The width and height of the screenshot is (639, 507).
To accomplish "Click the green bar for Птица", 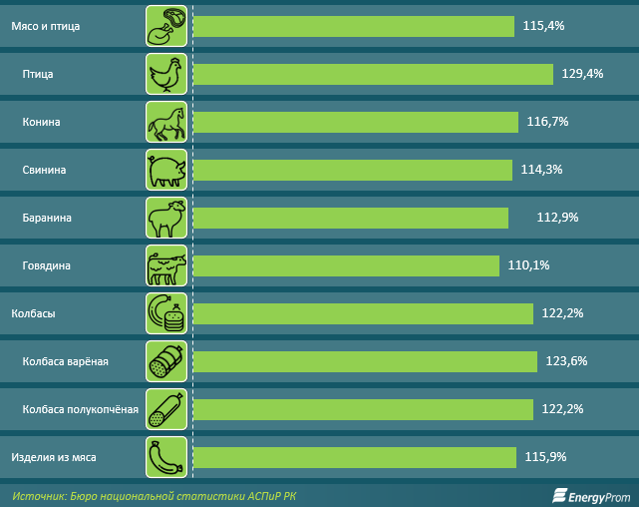I will click(372, 74).
